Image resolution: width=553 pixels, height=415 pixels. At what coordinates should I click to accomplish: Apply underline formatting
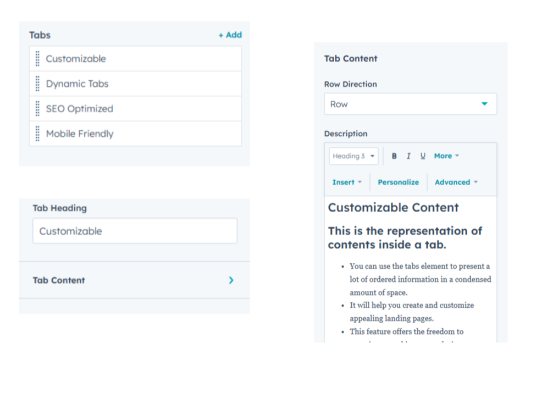(x=423, y=156)
